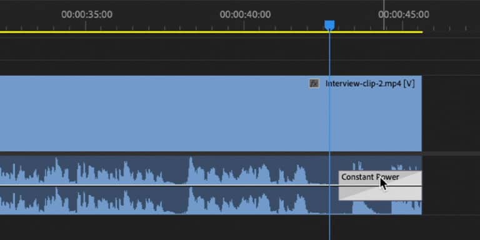The width and height of the screenshot is (480, 240).
Task: Select the Constant Power audio transition label
Action: click(x=370, y=177)
